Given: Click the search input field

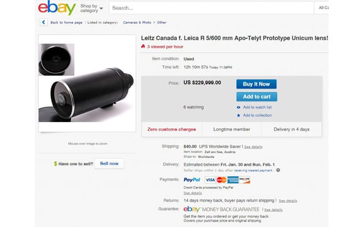Looking at the screenshot, I should (210, 8).
